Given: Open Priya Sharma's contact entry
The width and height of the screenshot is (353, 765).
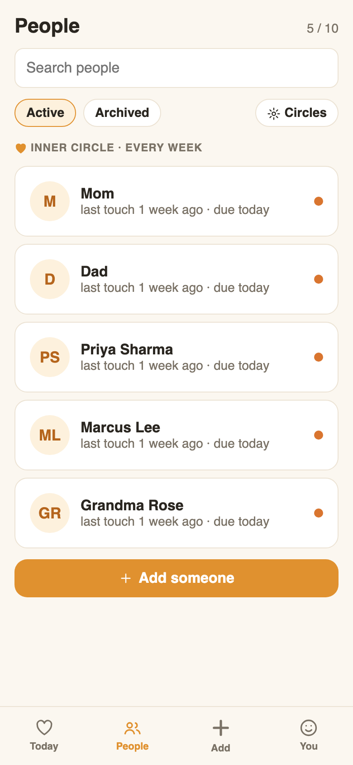Looking at the screenshot, I should pos(176,357).
